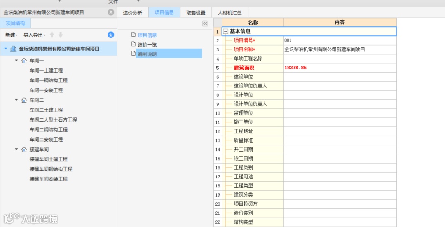
Task: Click project title in the top-left header
Action: [44, 12]
